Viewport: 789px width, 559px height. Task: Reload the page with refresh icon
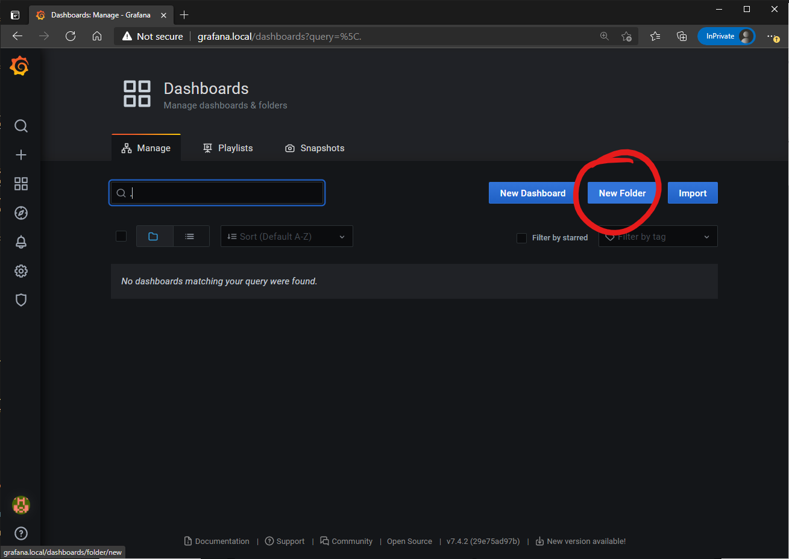click(71, 36)
